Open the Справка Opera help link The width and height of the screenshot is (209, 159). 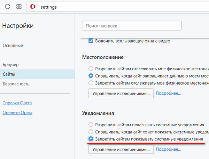(17, 103)
